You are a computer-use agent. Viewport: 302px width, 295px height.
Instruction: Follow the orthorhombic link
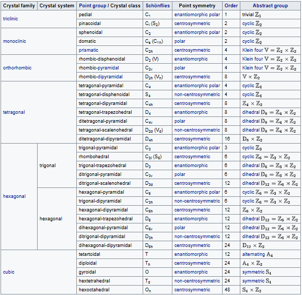click(x=17, y=68)
